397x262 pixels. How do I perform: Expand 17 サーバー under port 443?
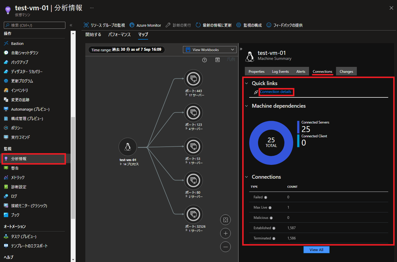tap(195, 95)
